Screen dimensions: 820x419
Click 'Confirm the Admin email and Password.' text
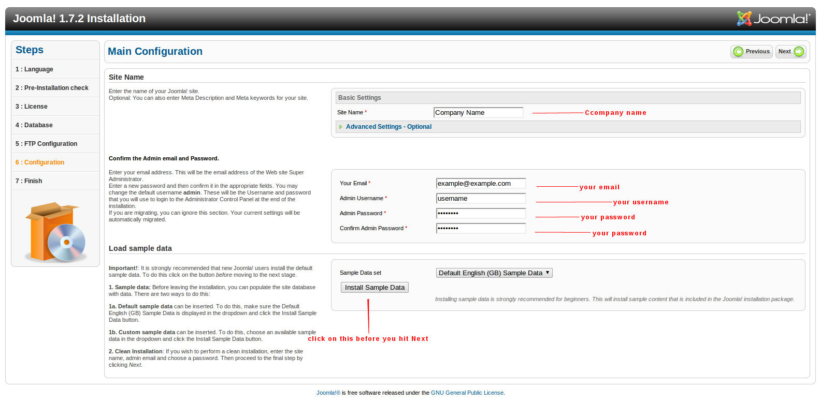(164, 158)
